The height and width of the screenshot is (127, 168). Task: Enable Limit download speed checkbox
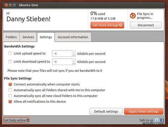point(10,62)
